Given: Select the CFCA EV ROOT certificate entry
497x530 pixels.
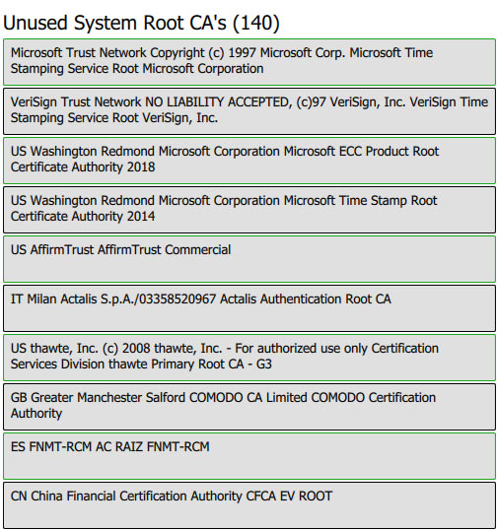Looking at the screenshot, I should pyautogui.click(x=249, y=505).
